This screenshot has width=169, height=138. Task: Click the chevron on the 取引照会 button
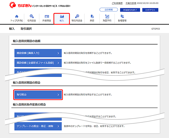pyautogui.click(x=58, y=95)
